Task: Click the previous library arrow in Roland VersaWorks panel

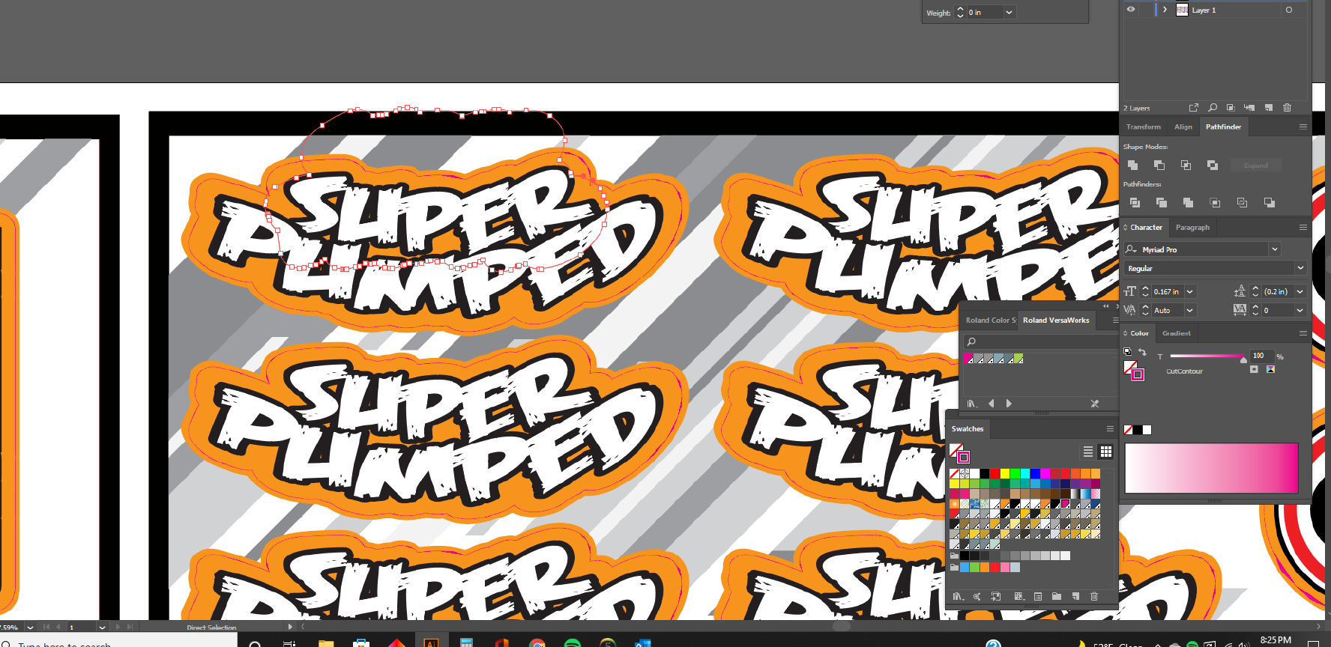Action: 992,404
